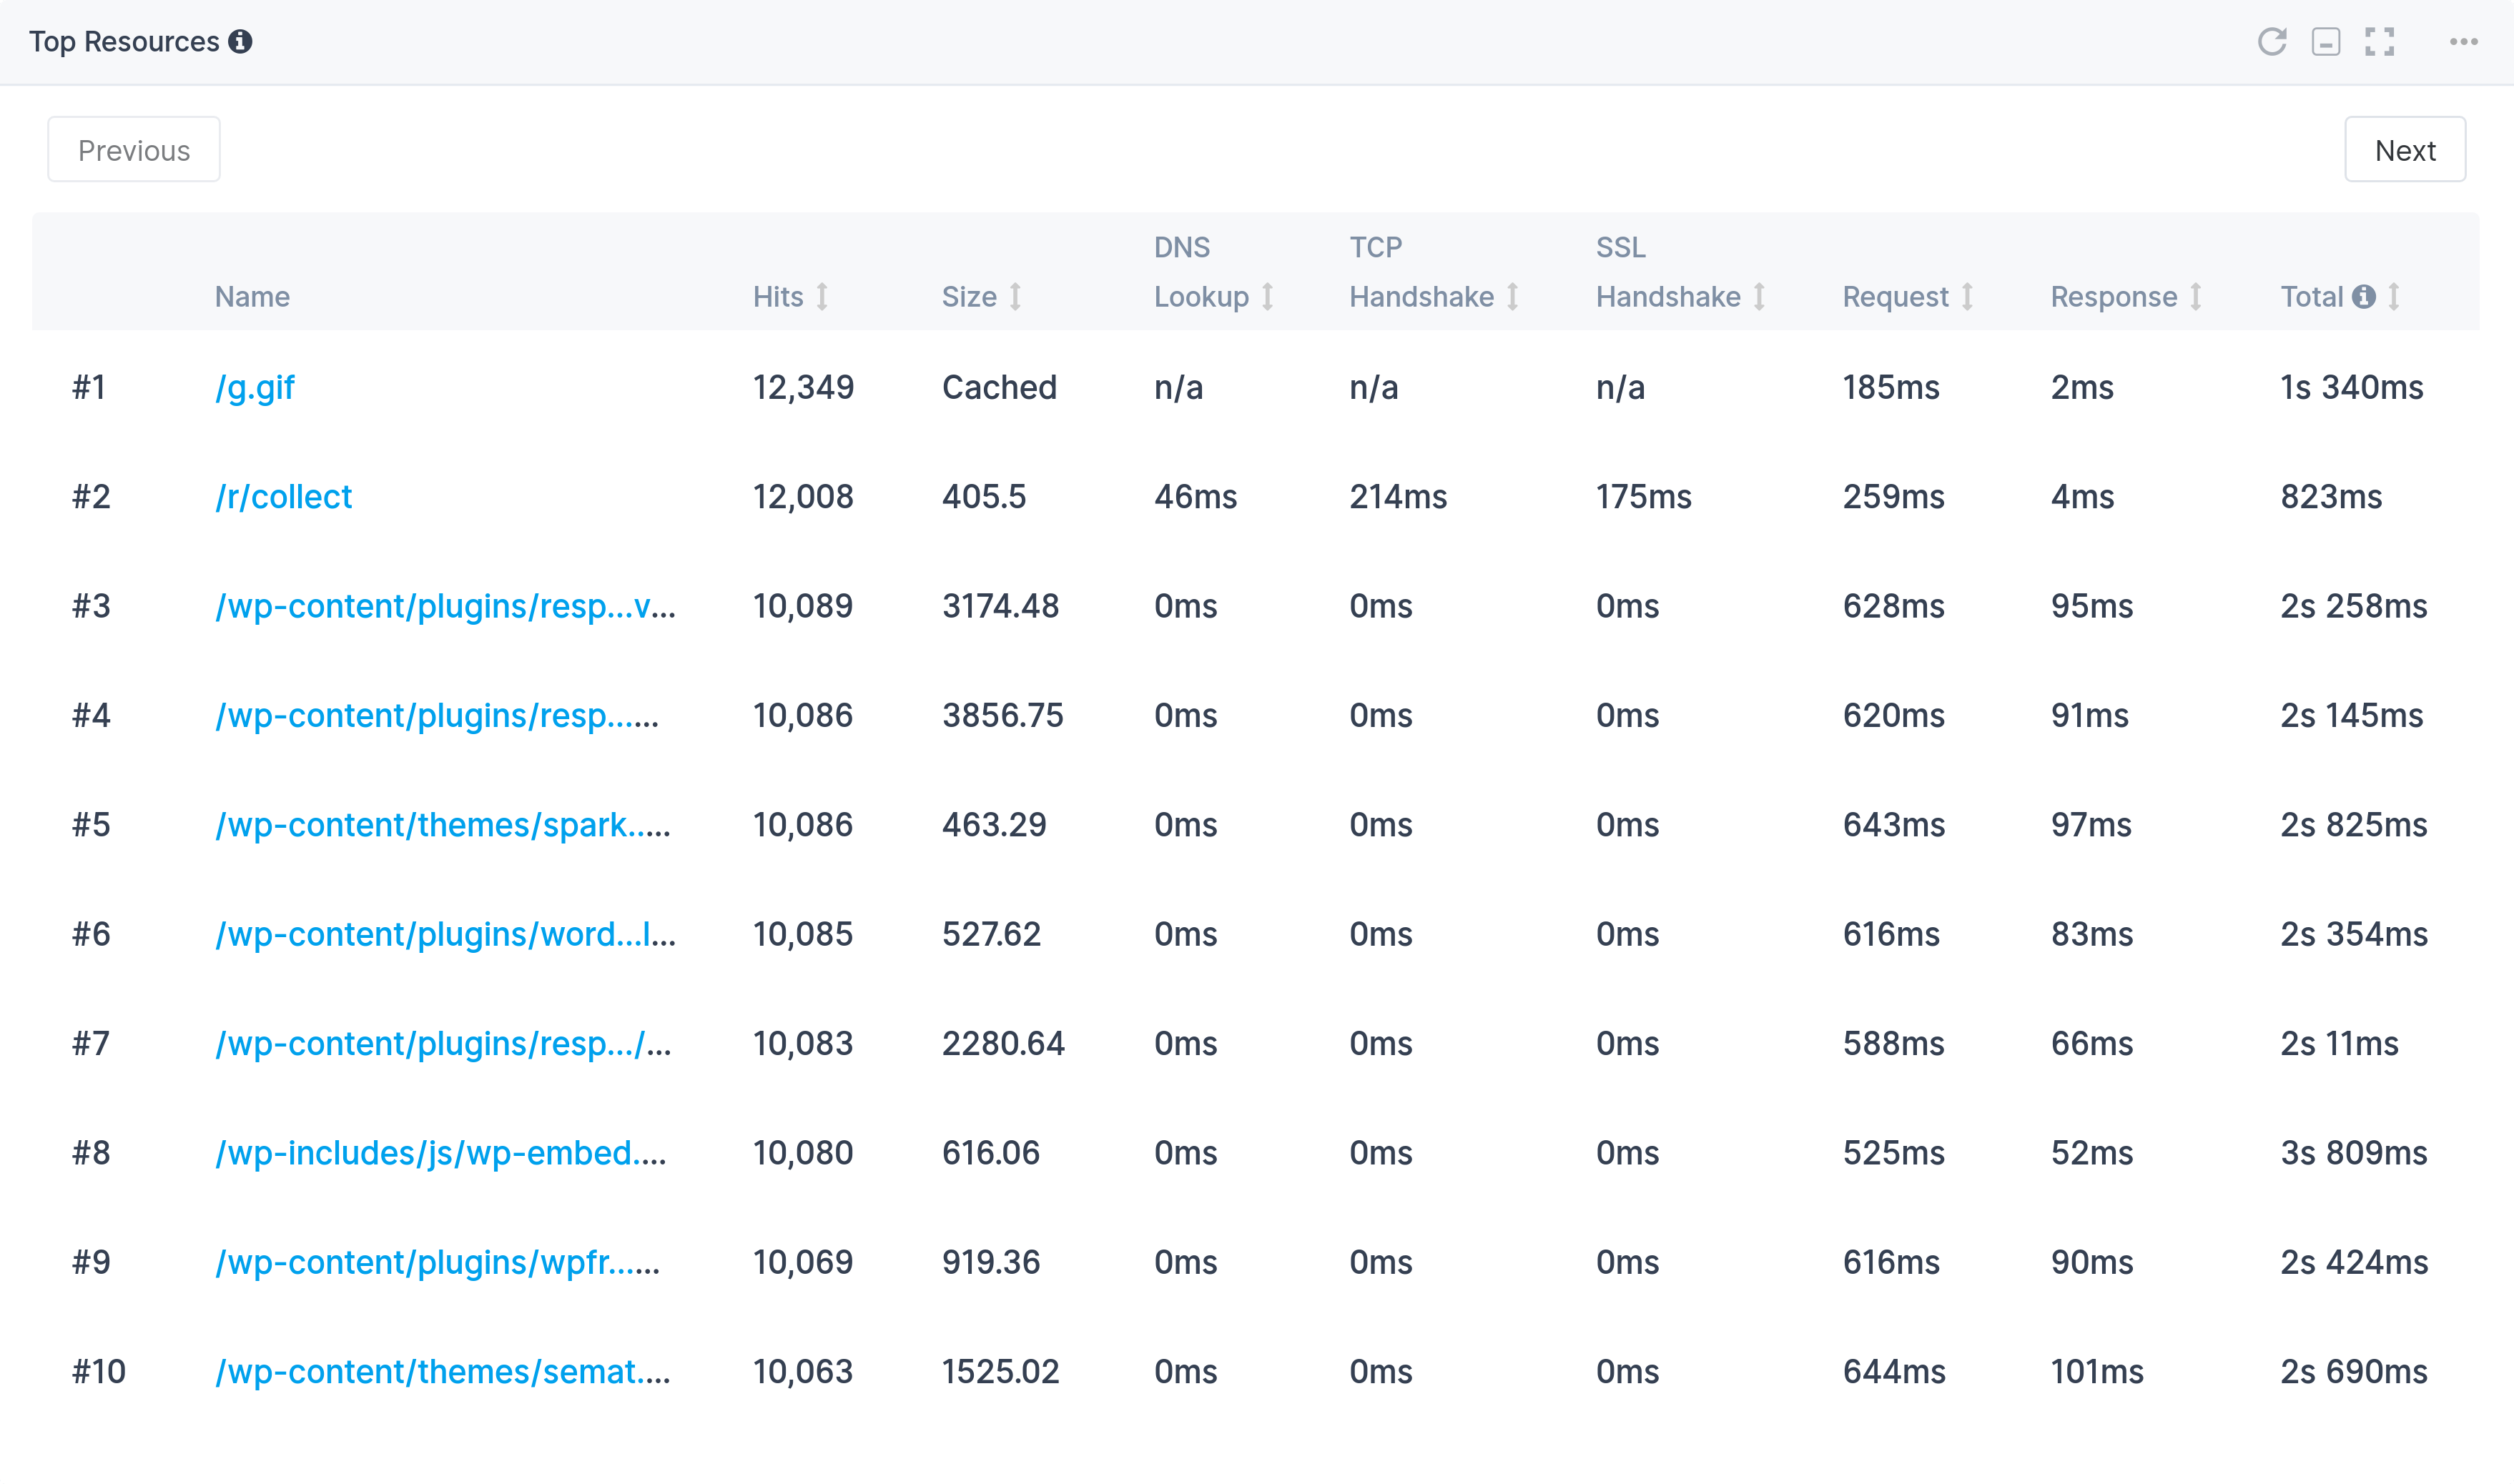Click the Total column header label
Image resolution: width=2514 pixels, height=1484 pixels.
point(2312,297)
